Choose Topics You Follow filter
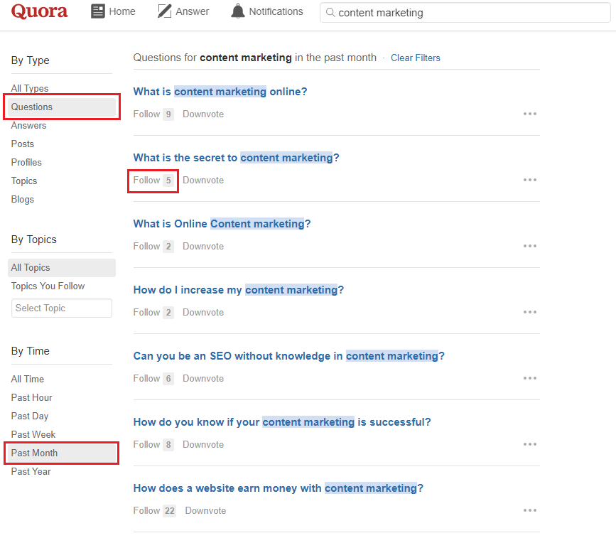This screenshot has width=616, height=538. point(48,286)
